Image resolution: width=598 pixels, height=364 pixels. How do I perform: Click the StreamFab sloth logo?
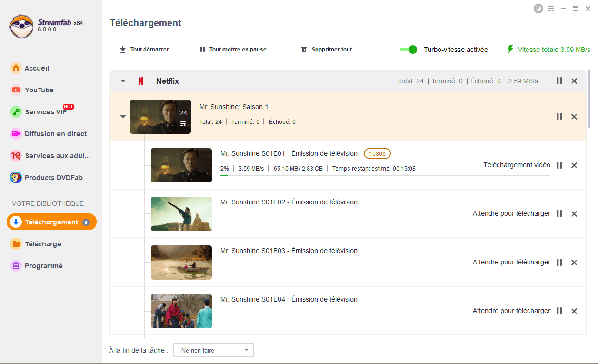tap(21, 26)
